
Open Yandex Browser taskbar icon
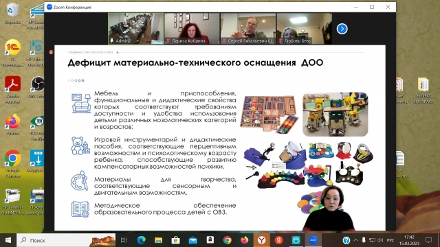(261, 240)
